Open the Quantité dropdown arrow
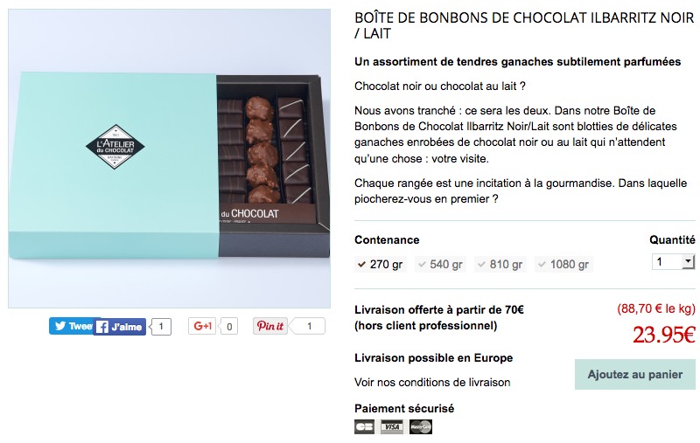This screenshot has height=443, width=700. pos(689,261)
